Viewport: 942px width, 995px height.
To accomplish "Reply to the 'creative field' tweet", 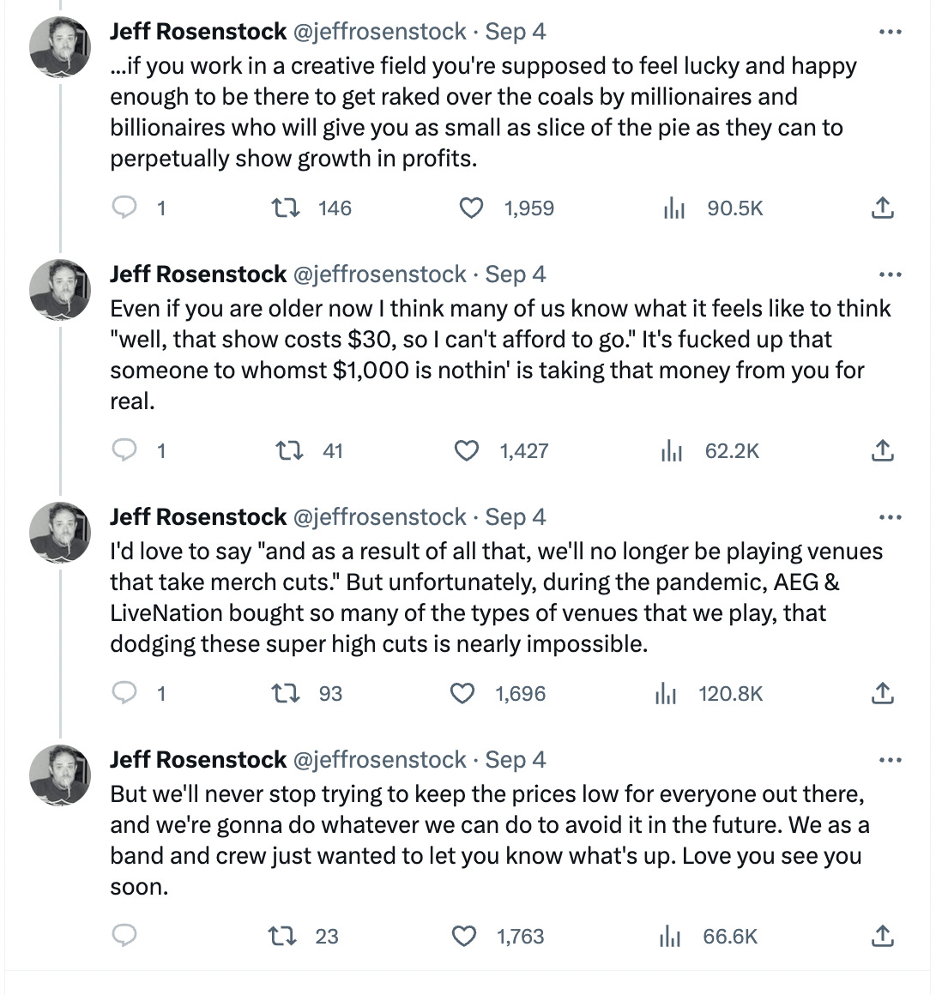I will (125, 208).
